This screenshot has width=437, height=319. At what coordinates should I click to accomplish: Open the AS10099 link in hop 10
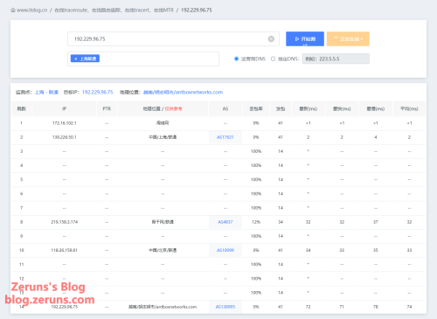point(225,250)
